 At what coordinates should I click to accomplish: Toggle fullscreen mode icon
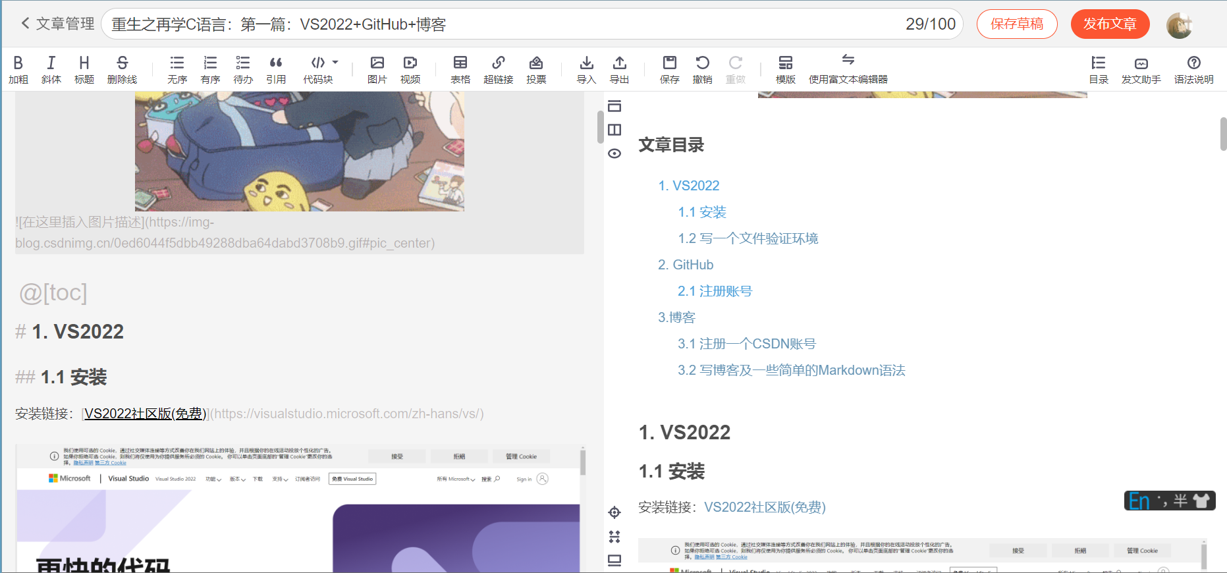[614, 537]
